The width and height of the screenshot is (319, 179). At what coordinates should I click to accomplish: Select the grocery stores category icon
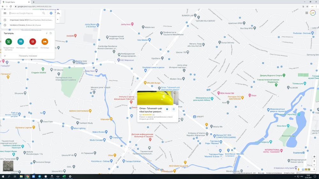(x=9, y=41)
